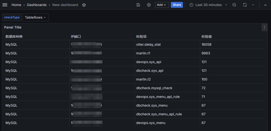
Task: Click the Panel Title header
Action: pyautogui.click(x=13, y=27)
